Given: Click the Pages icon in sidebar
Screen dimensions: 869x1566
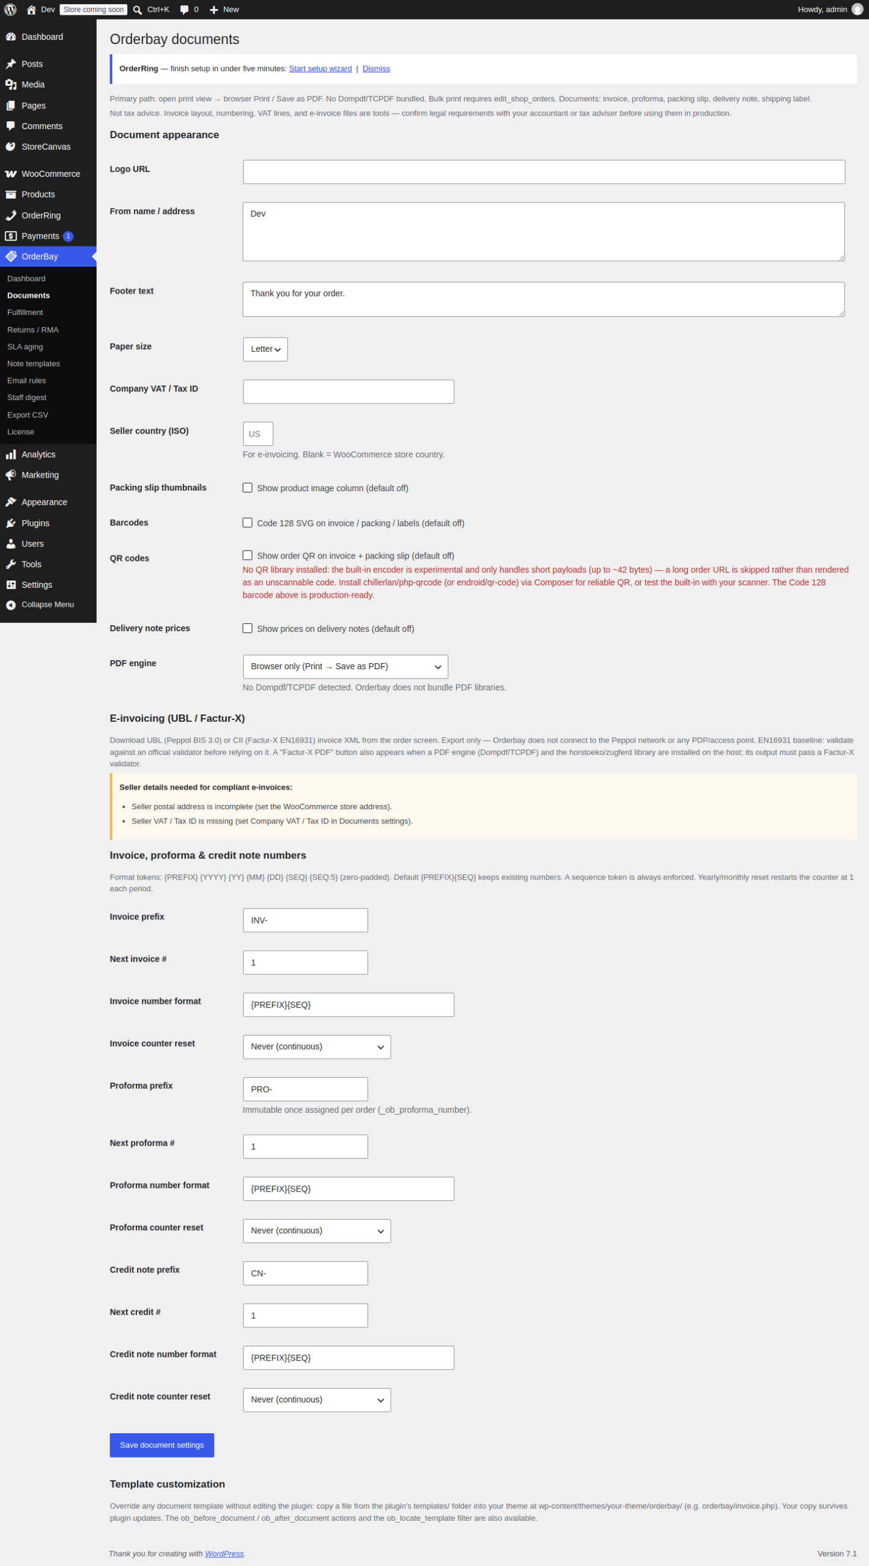Looking at the screenshot, I should 11,106.
